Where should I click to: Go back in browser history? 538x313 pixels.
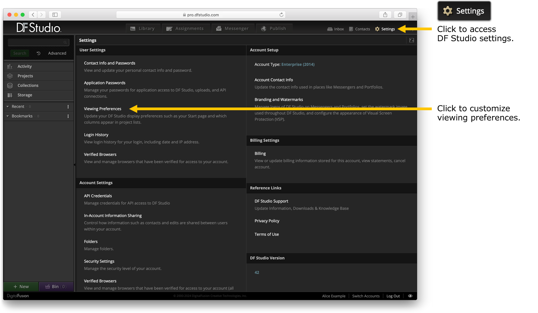(33, 15)
